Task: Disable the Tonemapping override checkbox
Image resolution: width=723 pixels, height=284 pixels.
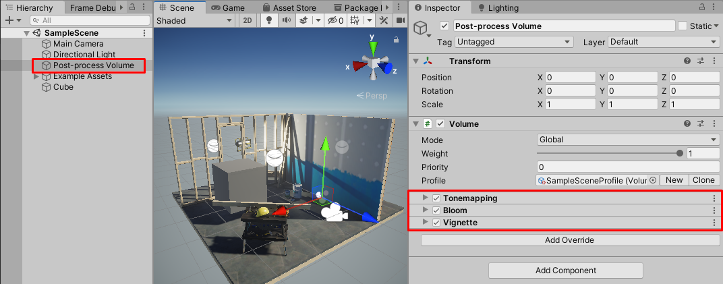Action: [x=436, y=198]
